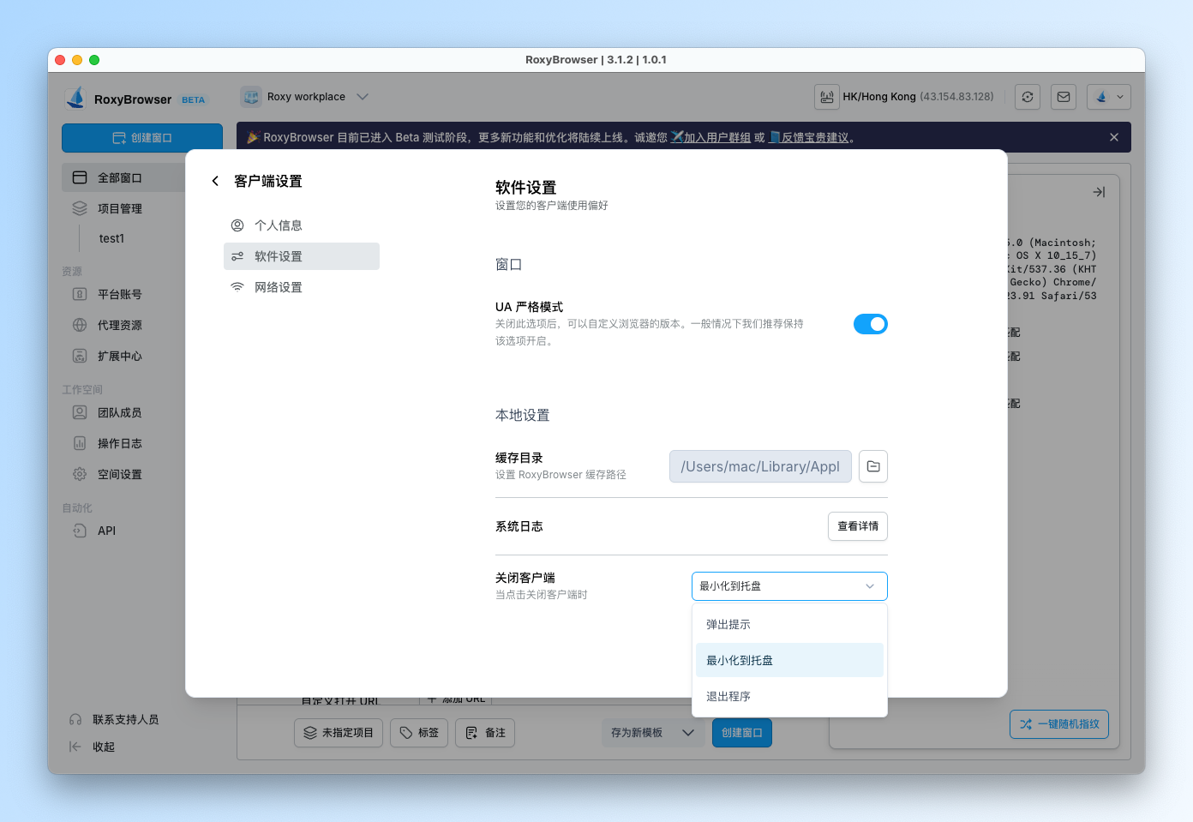Click the 软件设置 heading text
Image resolution: width=1193 pixels, height=822 pixels.
pos(525,188)
